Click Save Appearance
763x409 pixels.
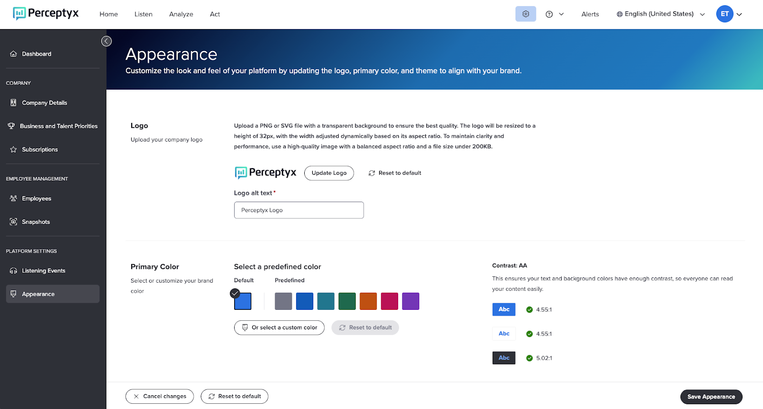[711, 397]
